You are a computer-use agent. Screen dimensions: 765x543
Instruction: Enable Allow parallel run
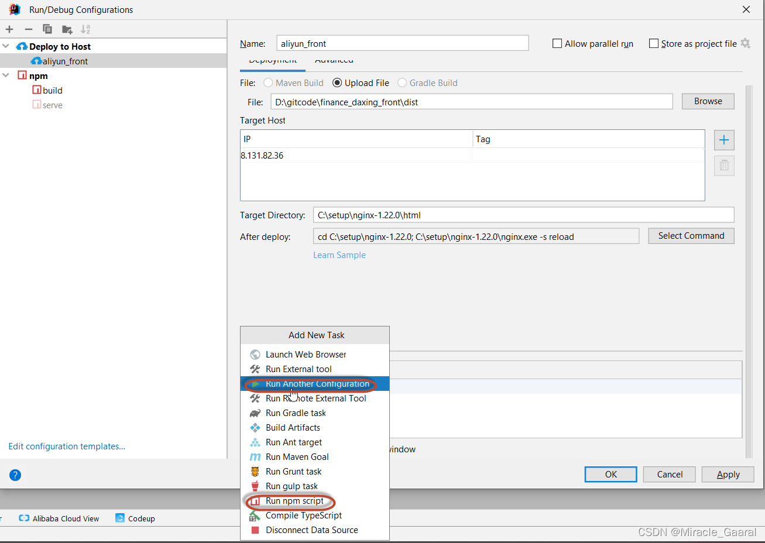(x=557, y=43)
